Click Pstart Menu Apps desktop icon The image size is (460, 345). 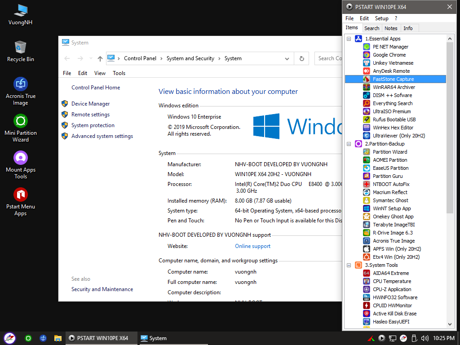21,202
